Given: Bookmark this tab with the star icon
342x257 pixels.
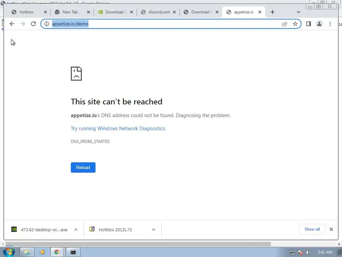Looking at the screenshot, I should click(x=295, y=24).
